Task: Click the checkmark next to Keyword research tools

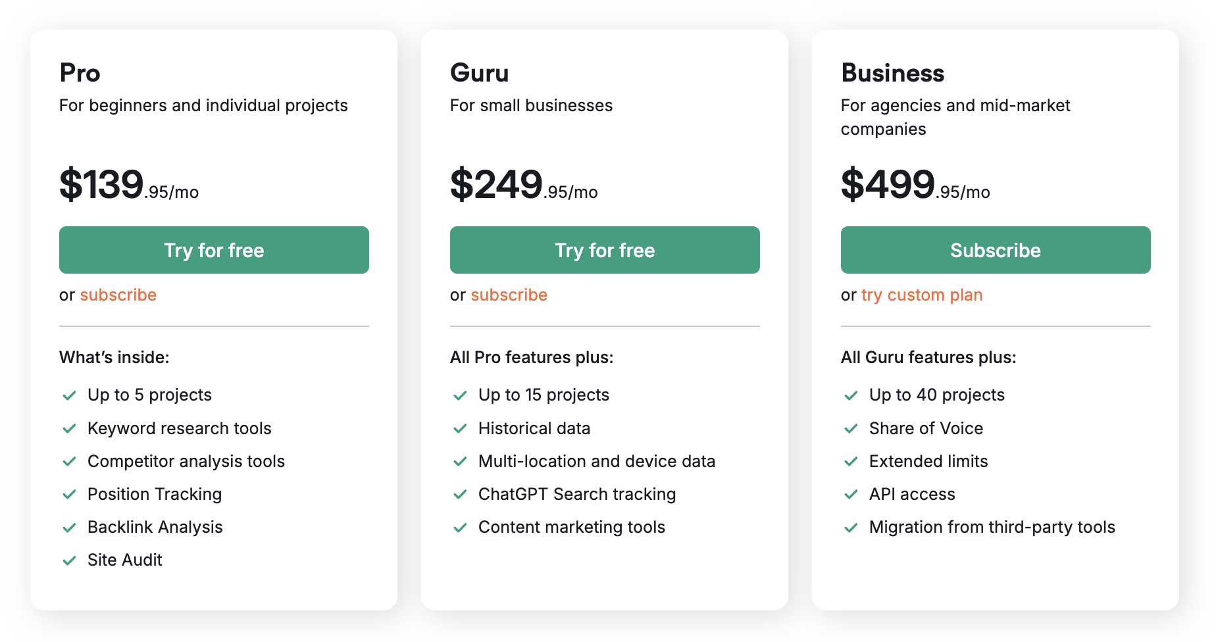Action: coord(69,428)
